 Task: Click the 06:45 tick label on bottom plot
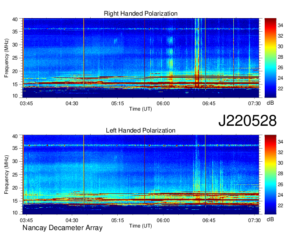click(209, 220)
